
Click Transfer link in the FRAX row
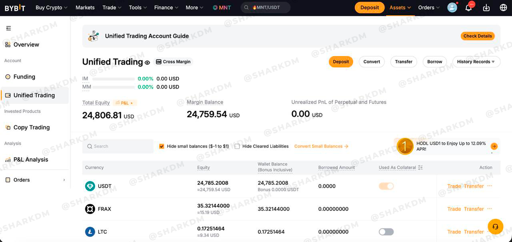click(474, 209)
